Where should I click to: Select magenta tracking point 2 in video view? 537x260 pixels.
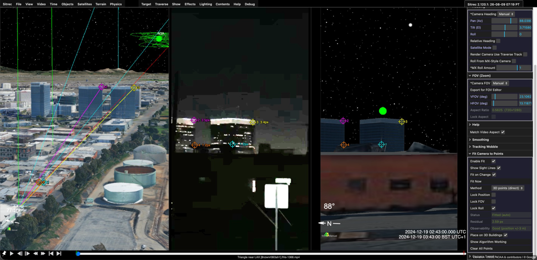coord(194,120)
